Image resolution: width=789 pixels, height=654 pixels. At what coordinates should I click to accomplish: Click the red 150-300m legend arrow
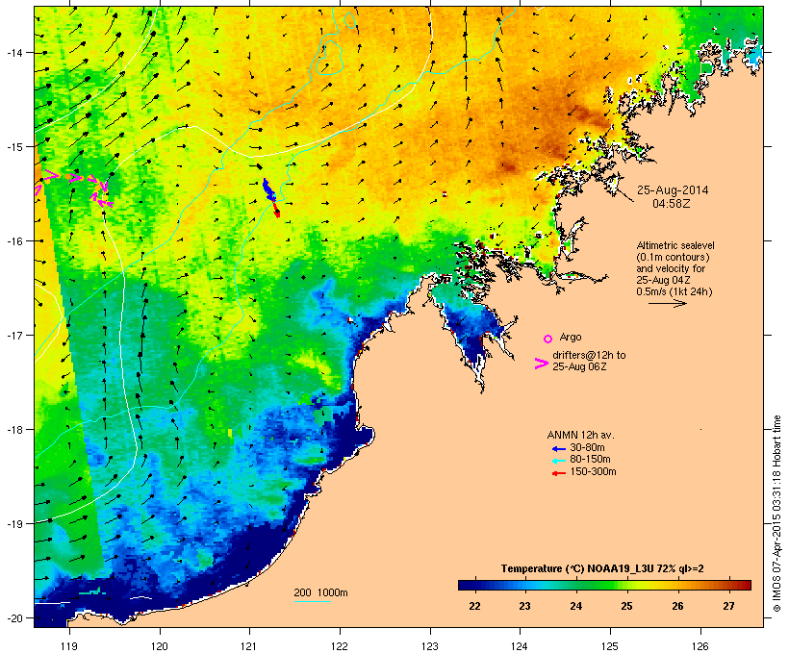click(x=558, y=473)
